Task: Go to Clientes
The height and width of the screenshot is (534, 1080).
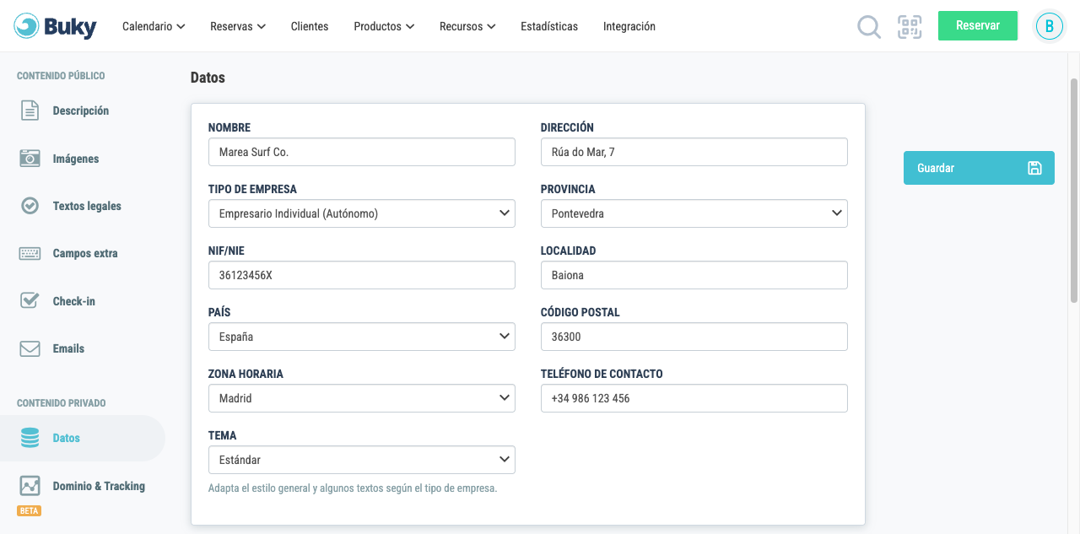Action: tap(310, 26)
